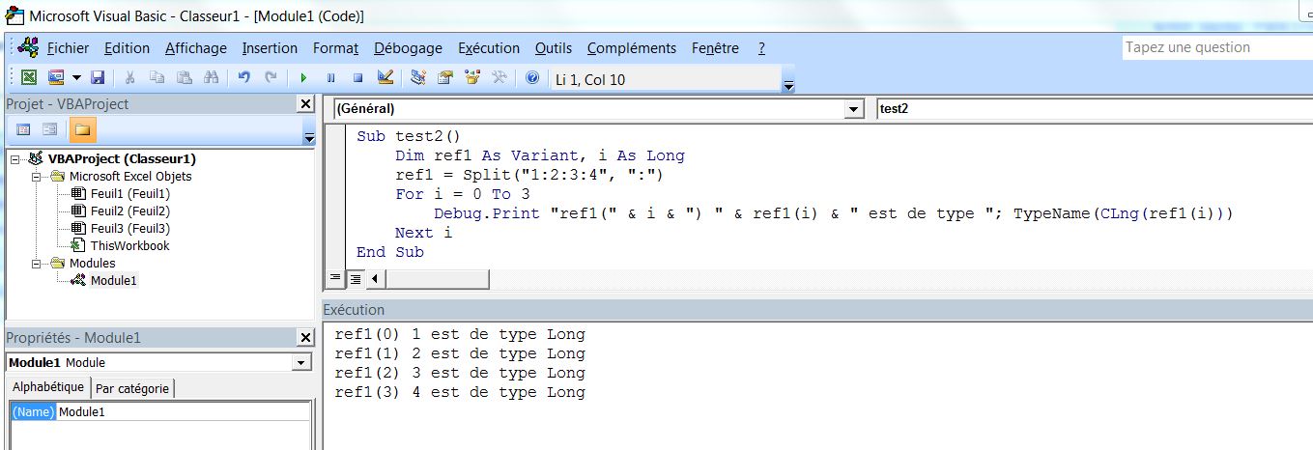Toggle Design Mode icon in toolbar
Screen dimensions: 1313x450
click(x=385, y=78)
